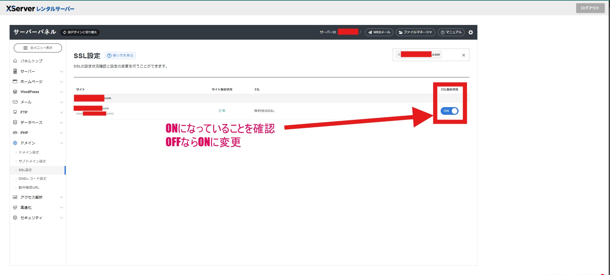The height and width of the screenshot is (275, 610).
Task: Click the メール envelope icon
Action: pyautogui.click(x=15, y=102)
